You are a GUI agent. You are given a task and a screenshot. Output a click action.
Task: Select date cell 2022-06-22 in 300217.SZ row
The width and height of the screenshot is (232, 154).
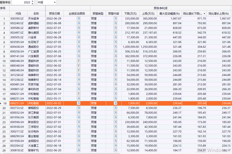[54, 132]
